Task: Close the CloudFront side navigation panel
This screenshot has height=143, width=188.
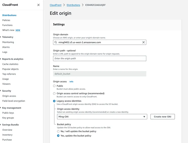Action: pyautogui.click(x=38, y=5)
